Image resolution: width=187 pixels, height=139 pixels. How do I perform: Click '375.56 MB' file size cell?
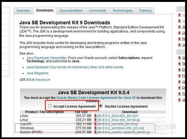tap(84, 128)
